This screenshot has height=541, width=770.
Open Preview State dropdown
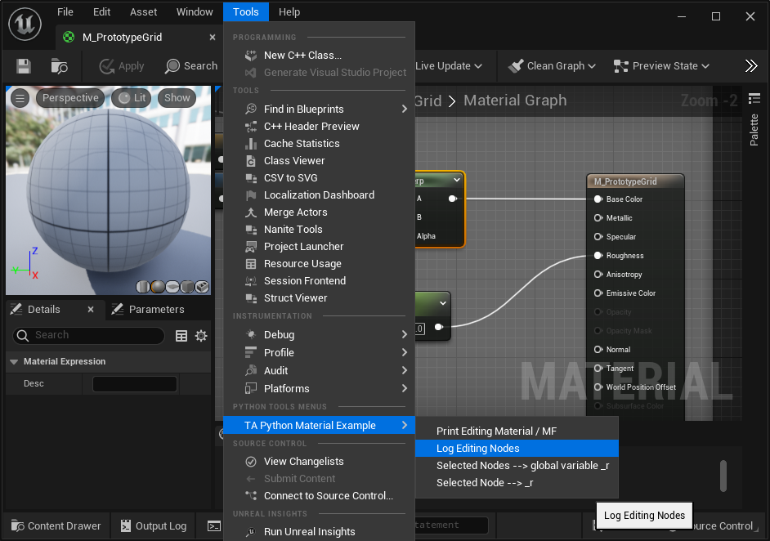click(x=661, y=65)
